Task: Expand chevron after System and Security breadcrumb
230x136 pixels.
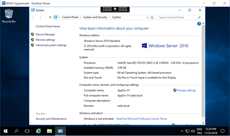Action: [109, 17]
